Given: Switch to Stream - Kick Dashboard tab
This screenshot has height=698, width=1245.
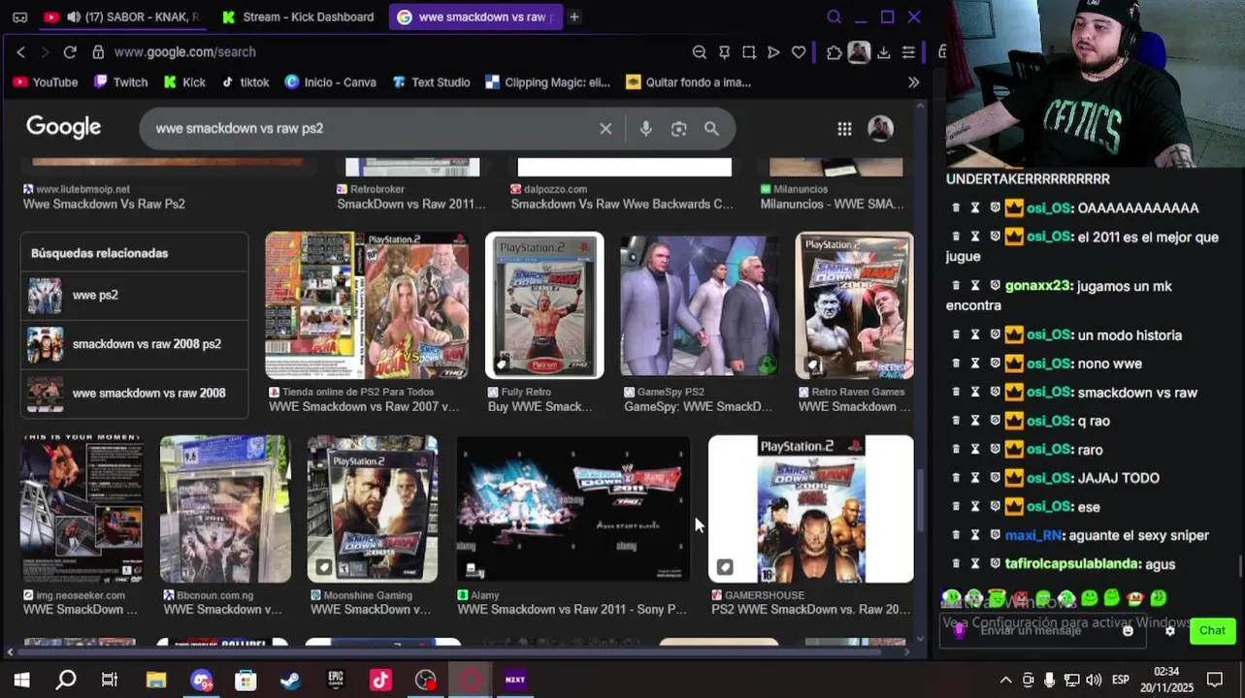Looking at the screenshot, I should [x=298, y=16].
